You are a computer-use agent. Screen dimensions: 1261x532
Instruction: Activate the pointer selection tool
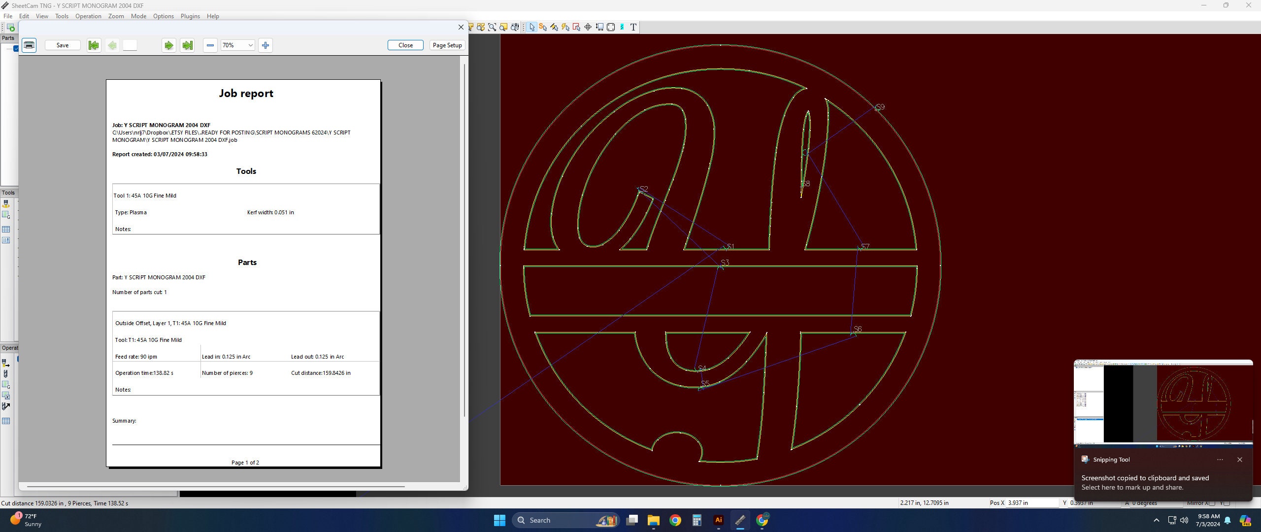(x=531, y=27)
